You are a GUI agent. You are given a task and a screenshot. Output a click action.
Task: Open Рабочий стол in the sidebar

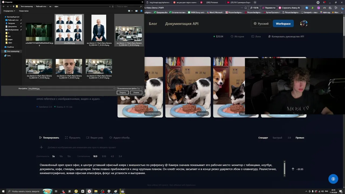point(13,20)
